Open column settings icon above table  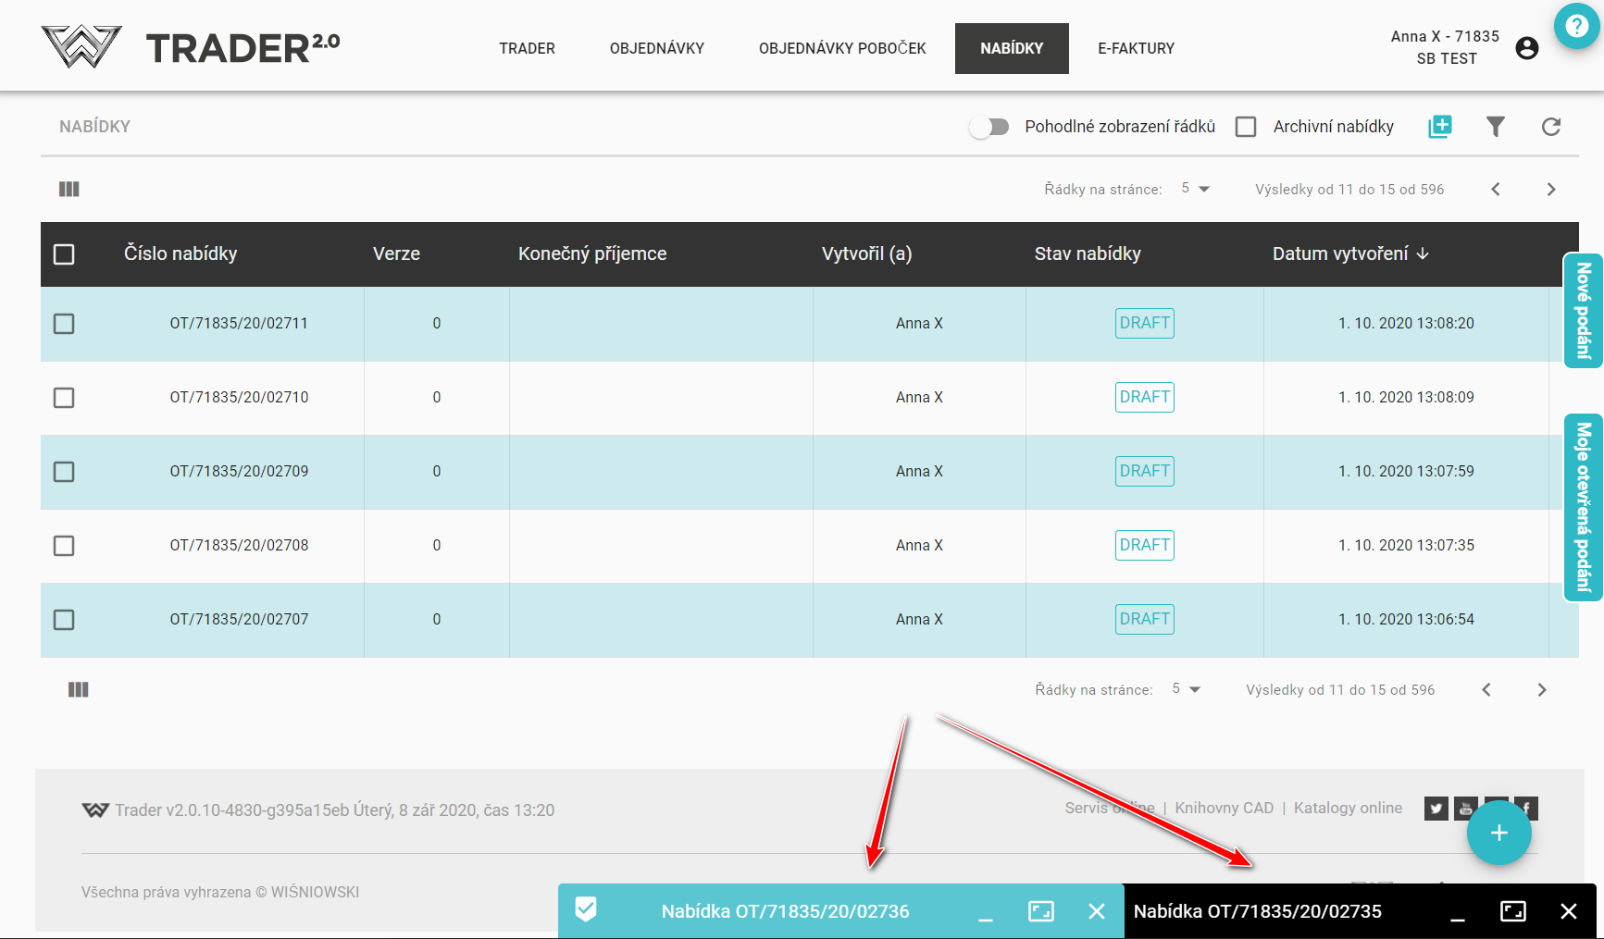pyautogui.click(x=69, y=190)
